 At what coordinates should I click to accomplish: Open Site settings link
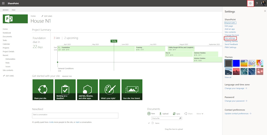pos(230,38)
